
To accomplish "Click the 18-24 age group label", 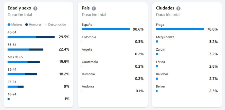I will coord(12,94).
